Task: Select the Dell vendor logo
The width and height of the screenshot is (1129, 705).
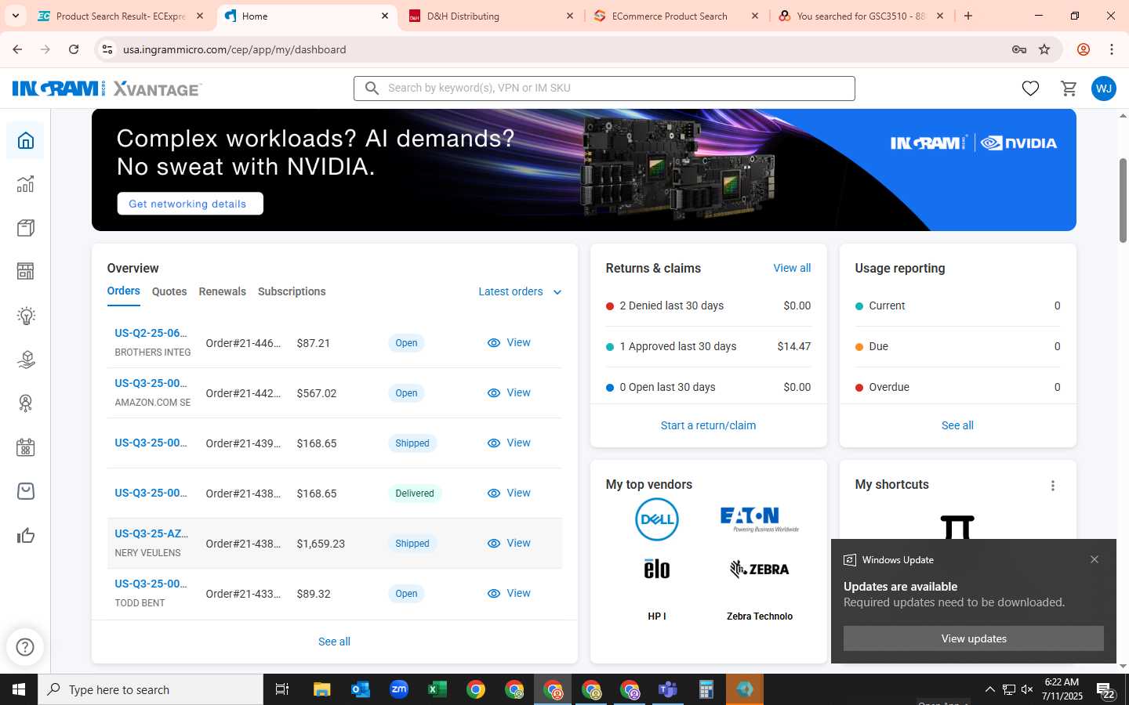Action: click(x=656, y=519)
